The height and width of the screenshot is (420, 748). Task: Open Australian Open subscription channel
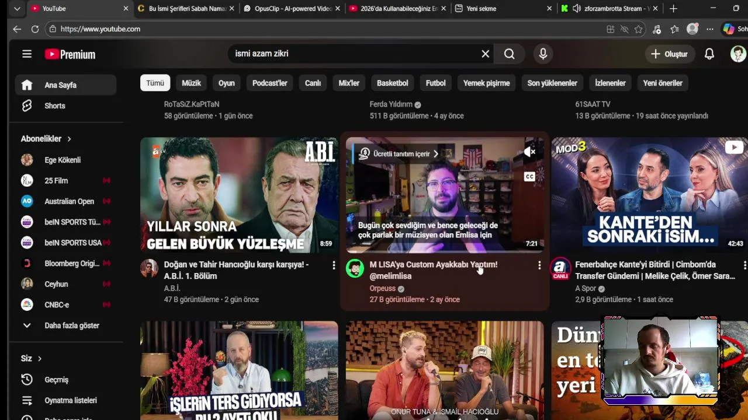[65, 201]
